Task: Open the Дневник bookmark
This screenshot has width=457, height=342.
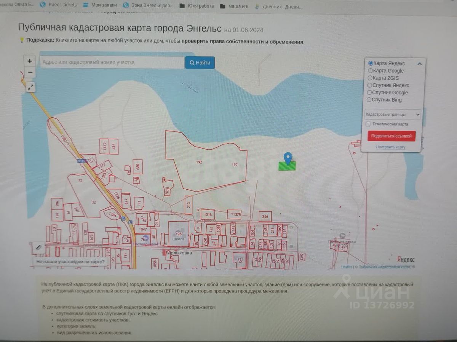Action: point(279,6)
